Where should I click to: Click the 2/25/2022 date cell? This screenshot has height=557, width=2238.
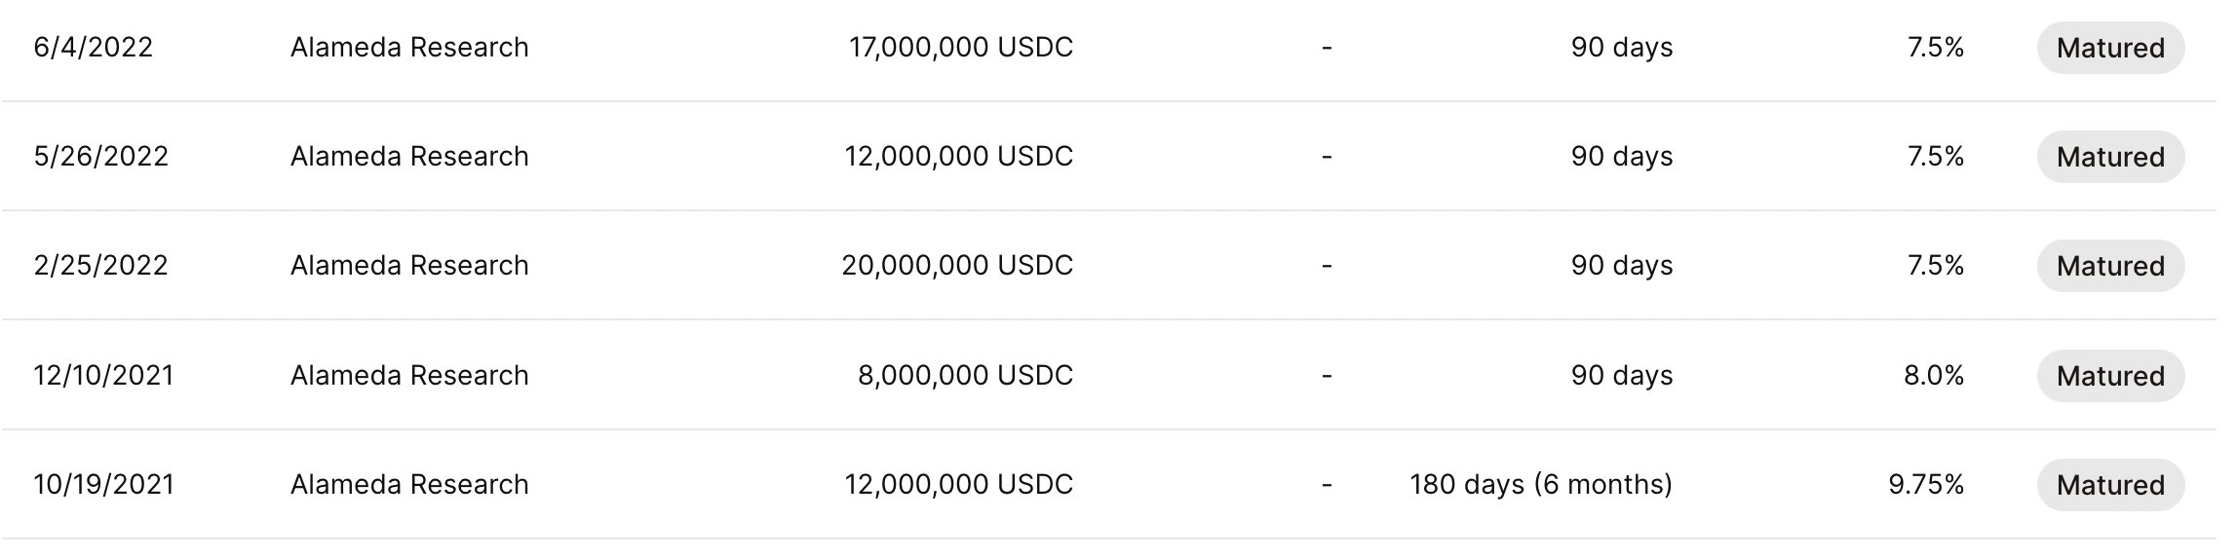point(101,266)
